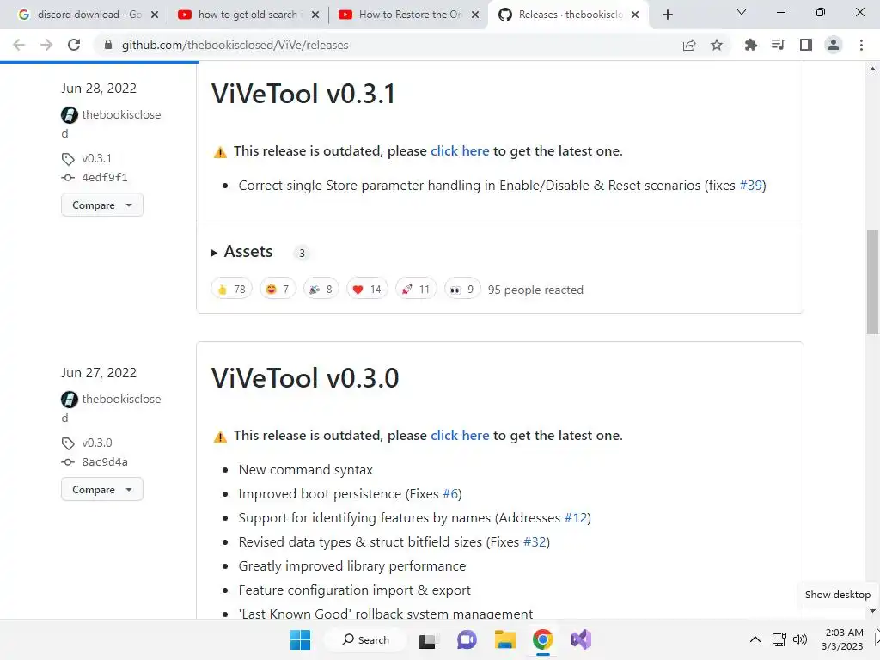Click the page vertical scrollbar thumb
The width and height of the screenshot is (880, 660).
click(x=873, y=282)
